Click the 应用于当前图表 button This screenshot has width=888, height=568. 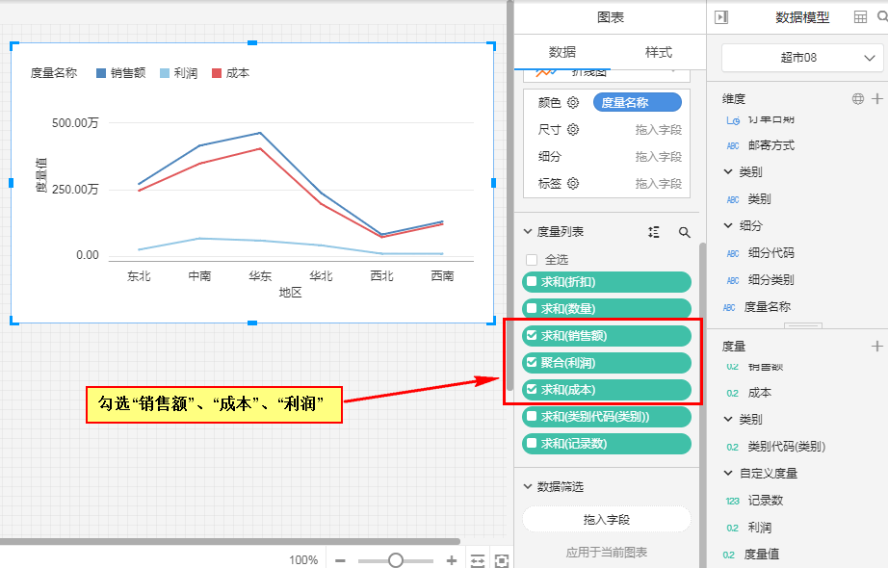606,553
